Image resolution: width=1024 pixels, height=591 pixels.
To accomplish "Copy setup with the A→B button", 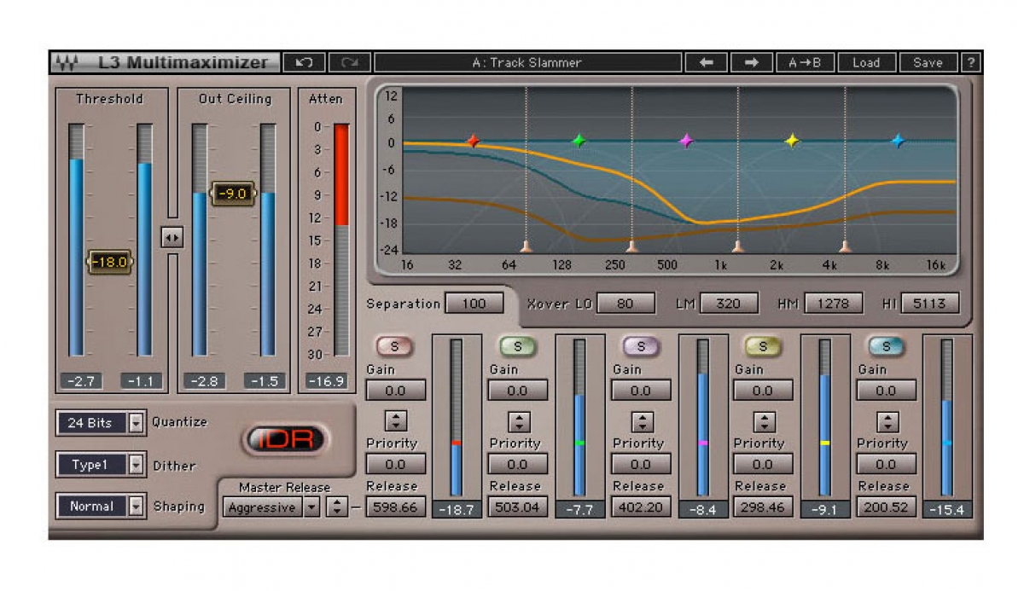I will 806,62.
